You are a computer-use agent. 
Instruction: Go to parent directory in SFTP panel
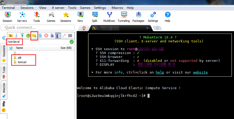pos(11,36)
